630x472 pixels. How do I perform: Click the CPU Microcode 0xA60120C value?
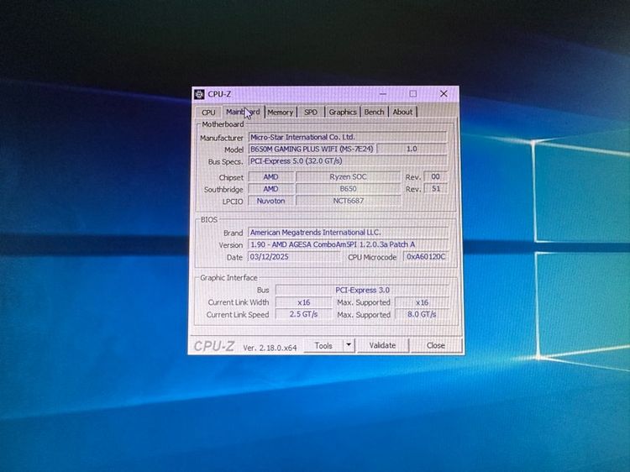tap(426, 257)
